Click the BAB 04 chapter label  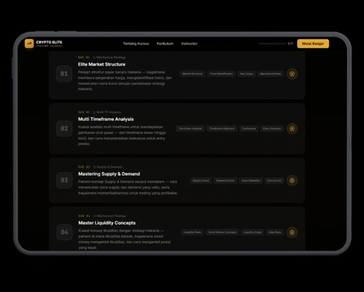[x=84, y=216]
